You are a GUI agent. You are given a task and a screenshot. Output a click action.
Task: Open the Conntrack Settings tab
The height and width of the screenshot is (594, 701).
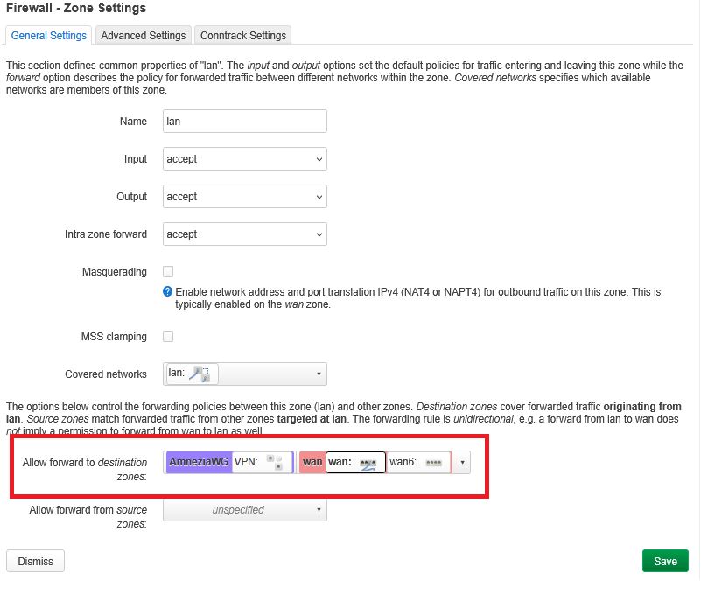(x=242, y=36)
